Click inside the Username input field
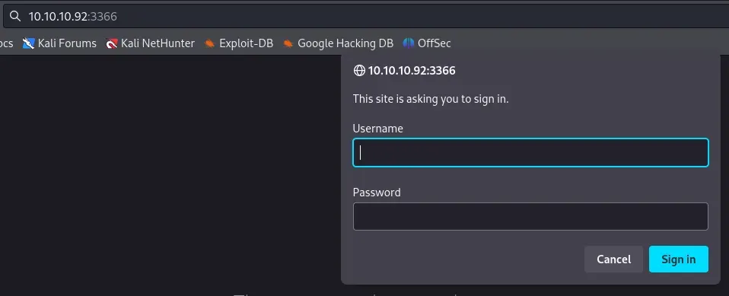The height and width of the screenshot is (296, 729). pyautogui.click(x=530, y=152)
